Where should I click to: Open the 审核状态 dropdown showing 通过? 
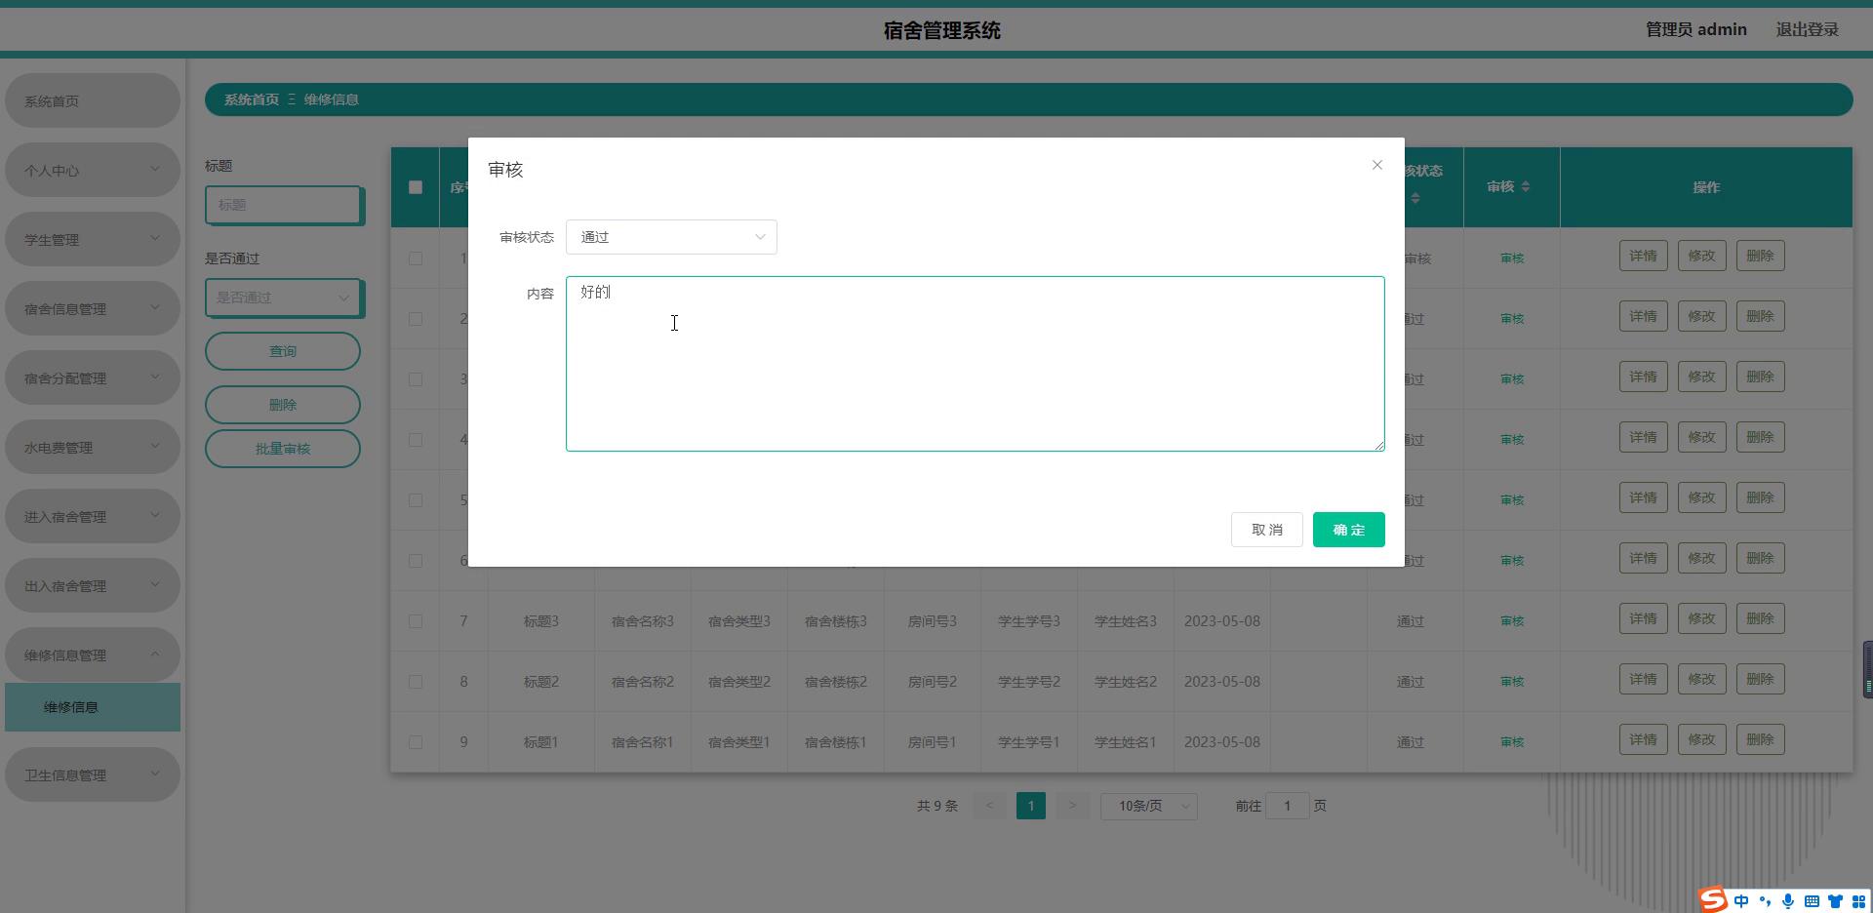coord(671,237)
